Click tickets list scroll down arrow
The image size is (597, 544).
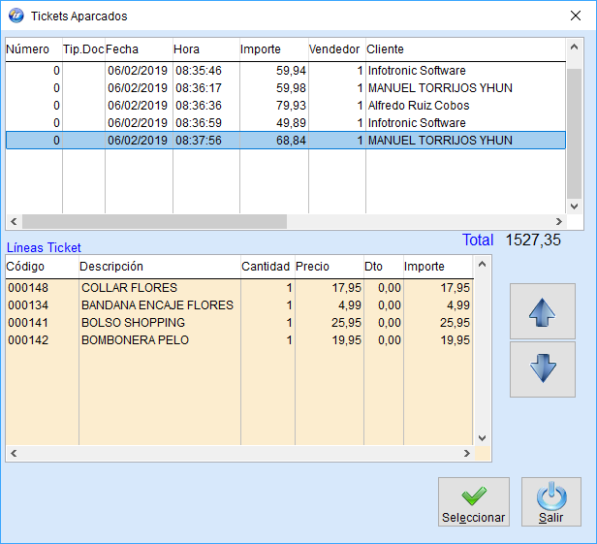pos(574,207)
